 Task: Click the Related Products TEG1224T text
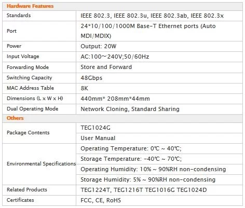click(96, 190)
